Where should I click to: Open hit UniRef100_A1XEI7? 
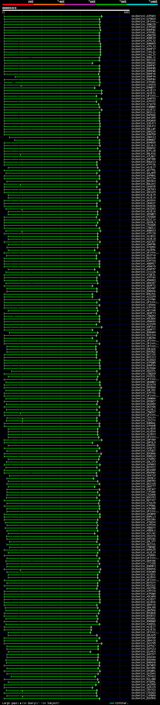coord(143,627)
